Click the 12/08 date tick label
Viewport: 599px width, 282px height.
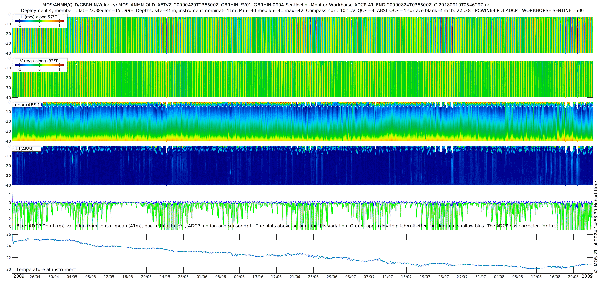536,277
